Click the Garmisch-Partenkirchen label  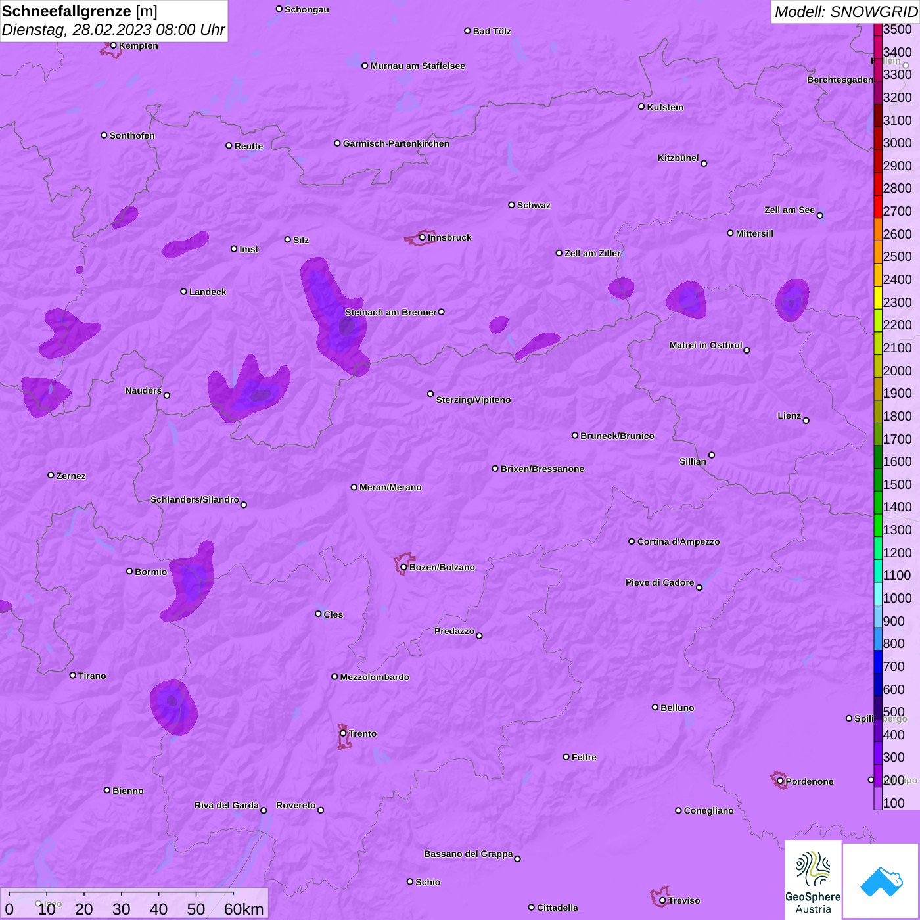[396, 143]
